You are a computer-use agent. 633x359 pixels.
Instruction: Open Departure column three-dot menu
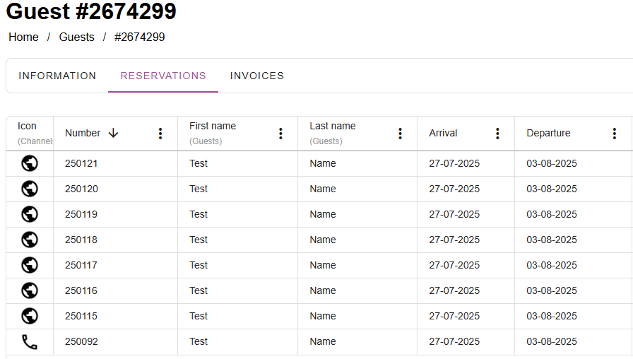614,134
